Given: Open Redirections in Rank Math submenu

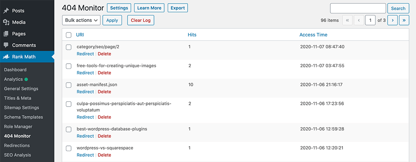Looking at the screenshot, I should [17, 145].
